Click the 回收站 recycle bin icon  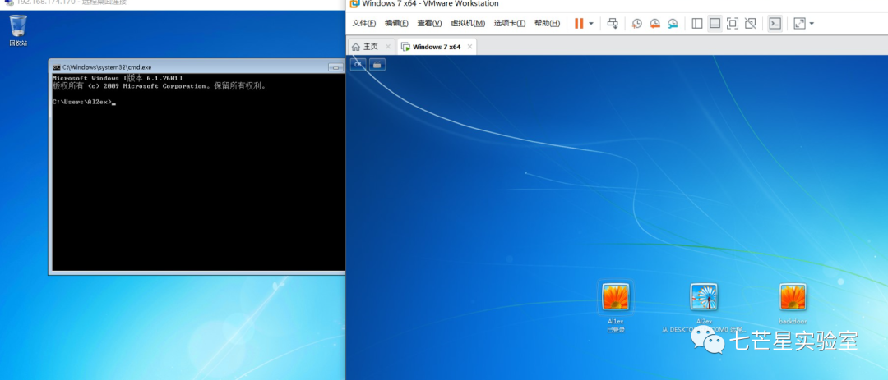point(18,28)
